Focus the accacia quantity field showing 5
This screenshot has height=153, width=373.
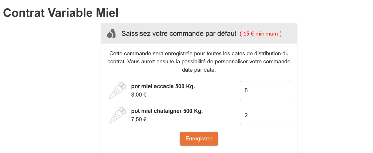coord(265,91)
